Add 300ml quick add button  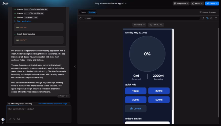[x=136, y=100]
